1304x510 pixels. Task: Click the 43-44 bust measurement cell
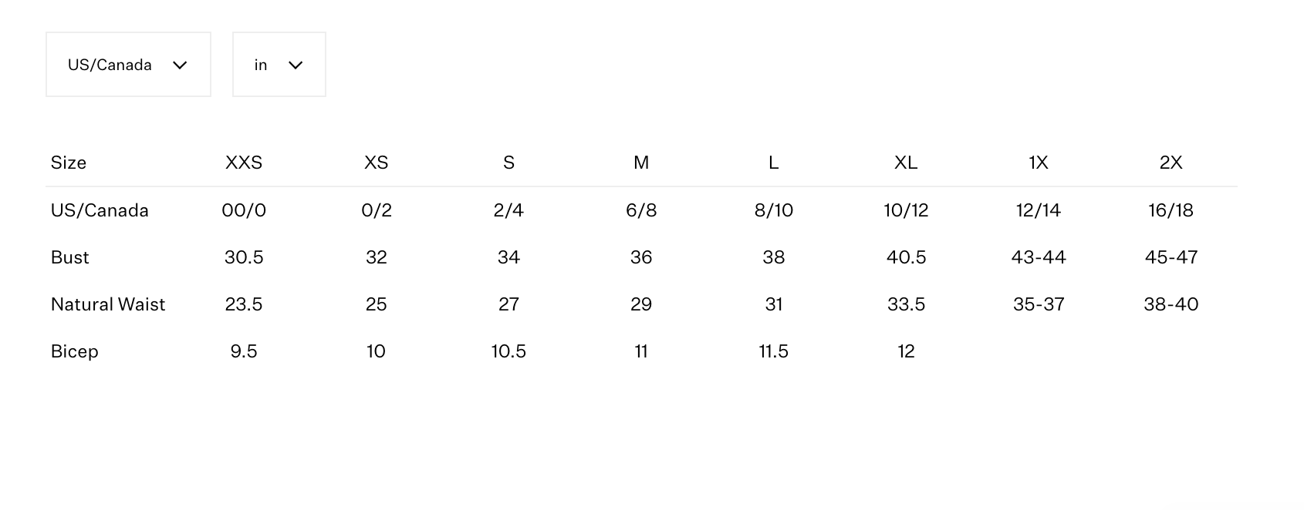coord(1039,257)
